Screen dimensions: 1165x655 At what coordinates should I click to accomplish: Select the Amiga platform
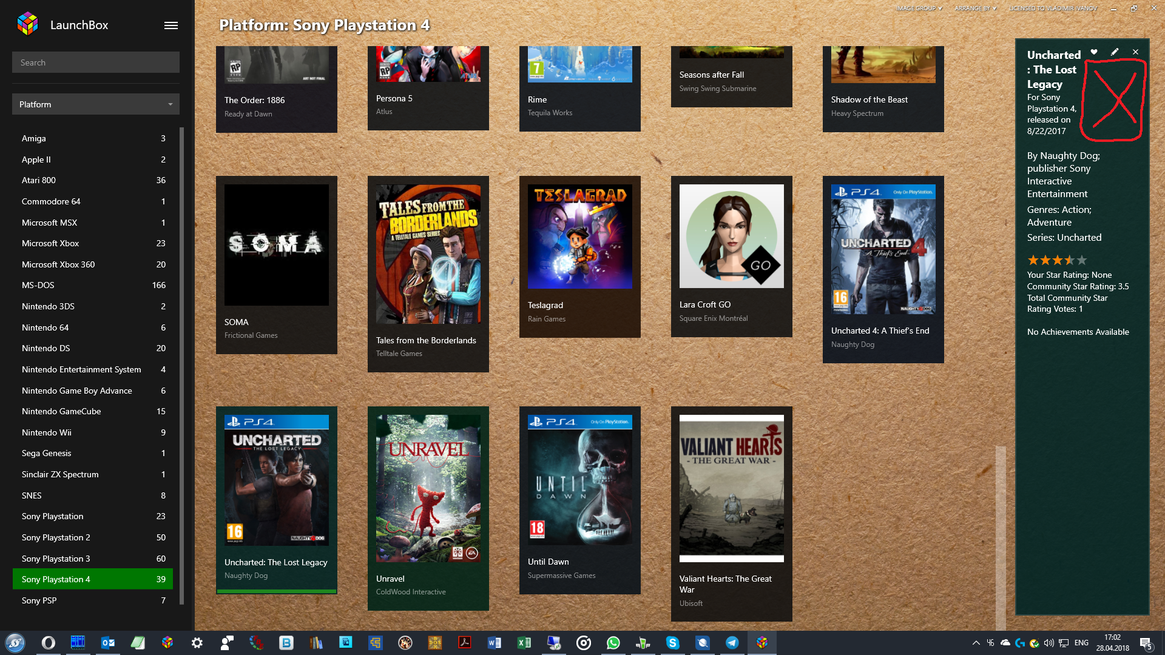coord(93,138)
